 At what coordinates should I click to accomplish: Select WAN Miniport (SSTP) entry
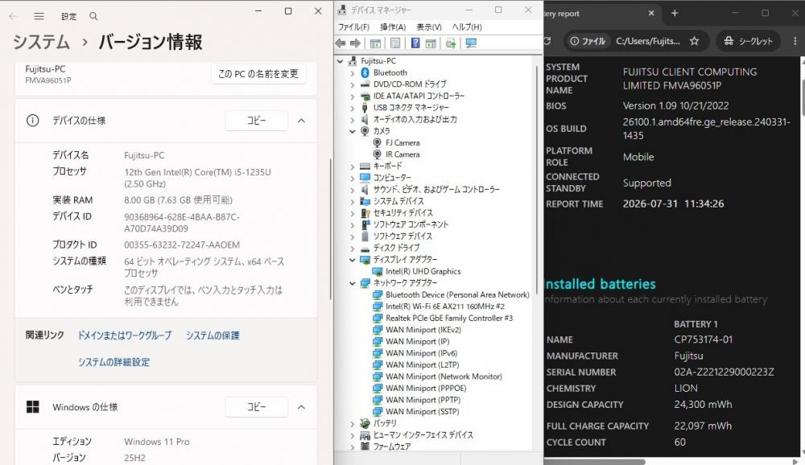tap(422, 412)
